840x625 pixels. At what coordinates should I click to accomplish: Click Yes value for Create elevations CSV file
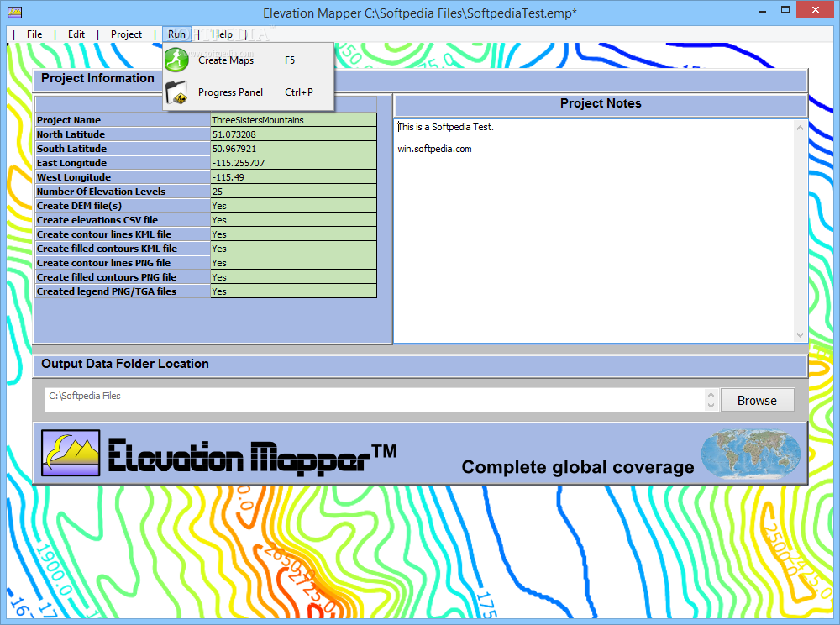tap(293, 220)
